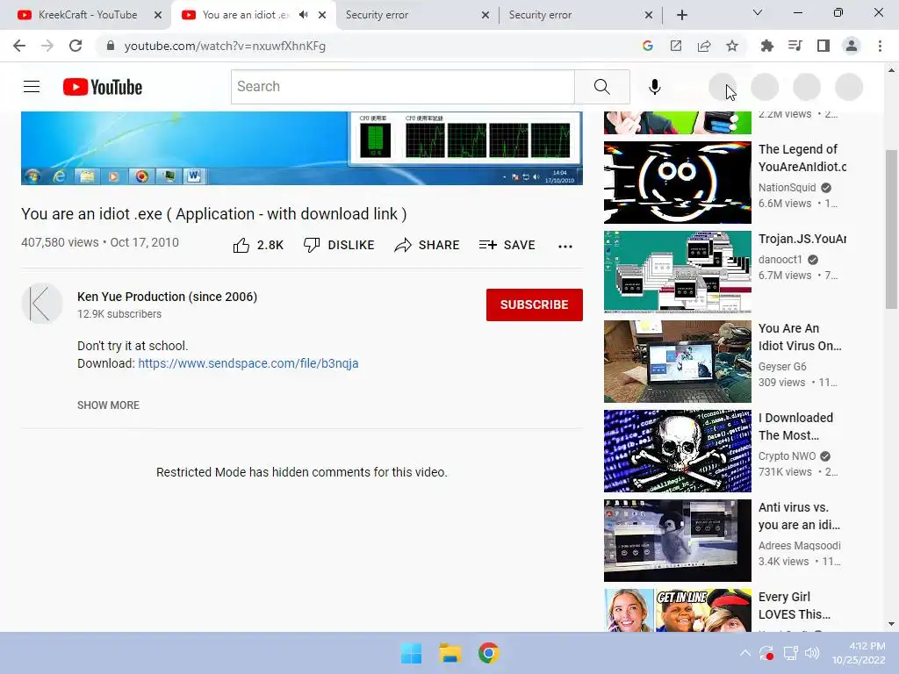The image size is (899, 674).
Task: Open File Explorer from the taskbar
Action: [x=450, y=653]
